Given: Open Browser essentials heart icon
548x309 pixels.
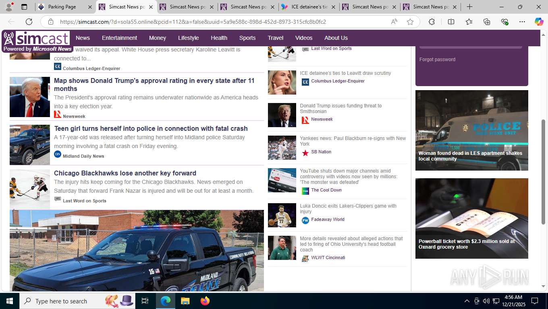Looking at the screenshot, I should pyautogui.click(x=504, y=22).
